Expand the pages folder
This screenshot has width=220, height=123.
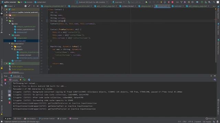[x=12, y=46]
